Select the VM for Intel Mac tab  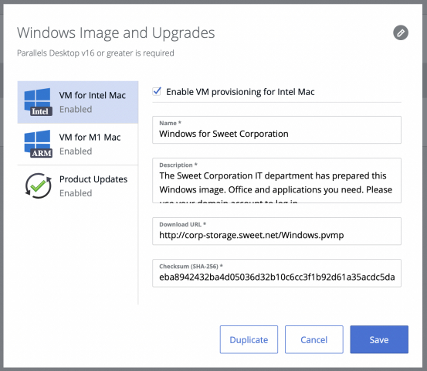coord(78,102)
